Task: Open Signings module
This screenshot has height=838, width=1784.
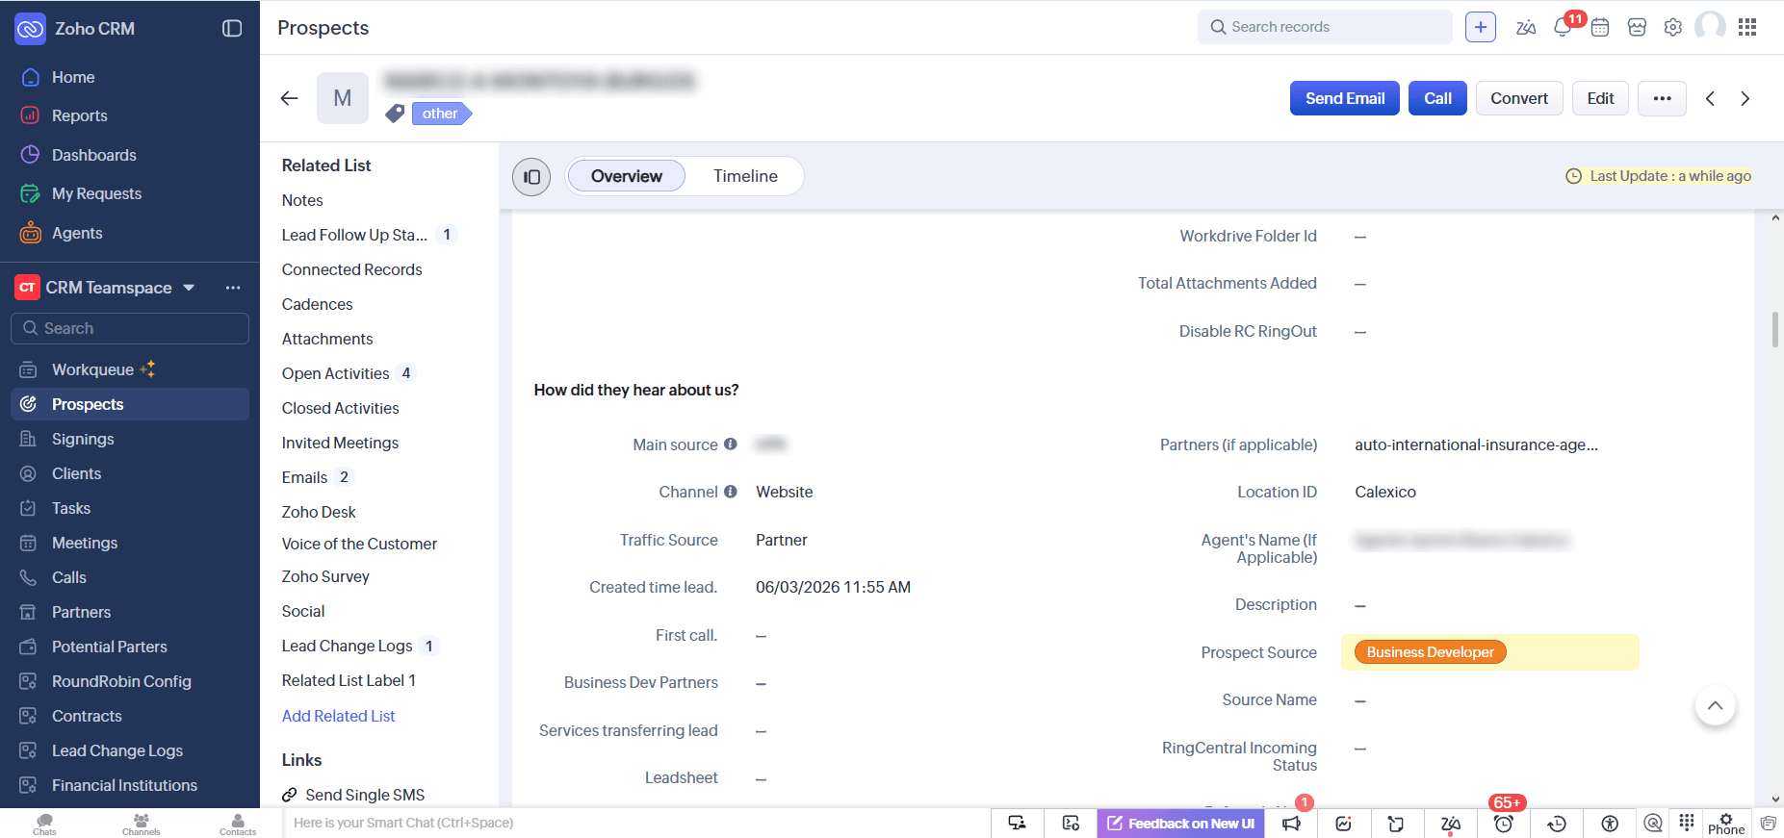Action: (x=83, y=439)
